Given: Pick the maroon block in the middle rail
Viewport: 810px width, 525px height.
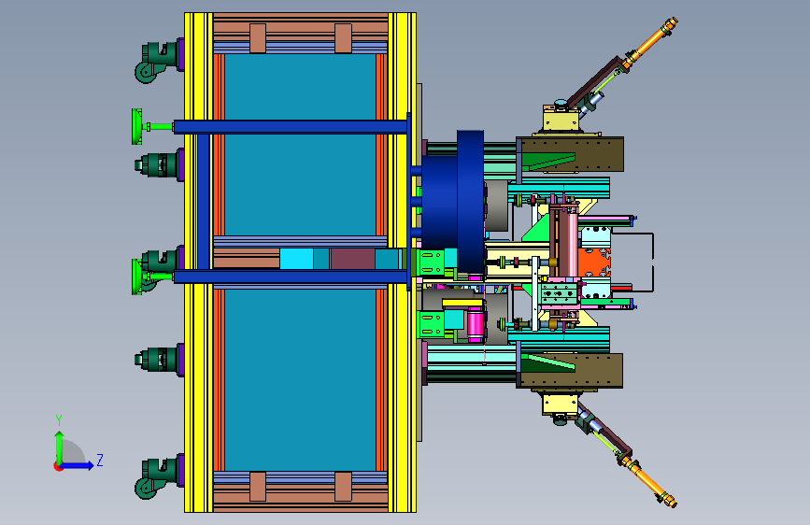Looking at the screenshot, I should [353, 259].
